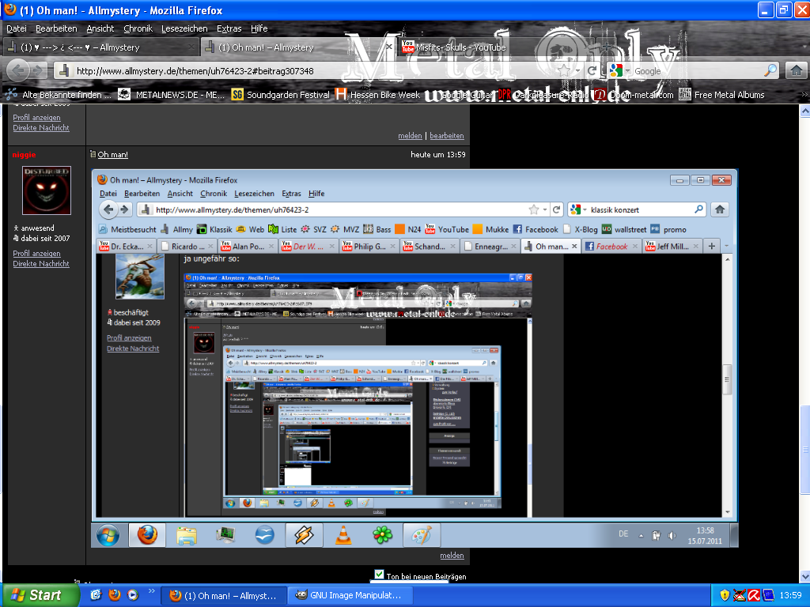
Task: Open the Ansicht menu
Action: [100, 28]
